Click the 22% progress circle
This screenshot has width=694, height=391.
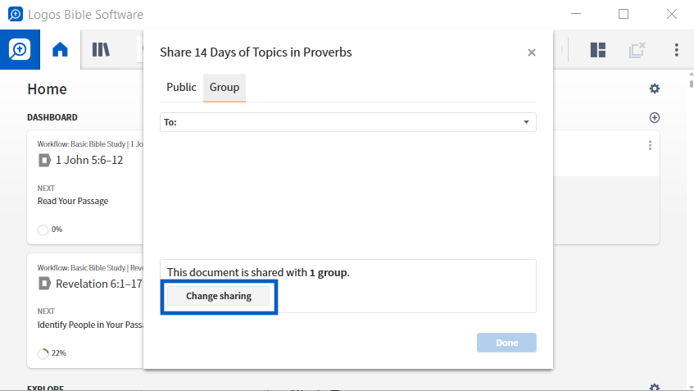tap(43, 353)
